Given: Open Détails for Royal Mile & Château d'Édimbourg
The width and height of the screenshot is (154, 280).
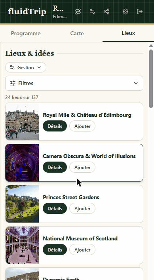Looking at the screenshot, I should [x=55, y=126].
